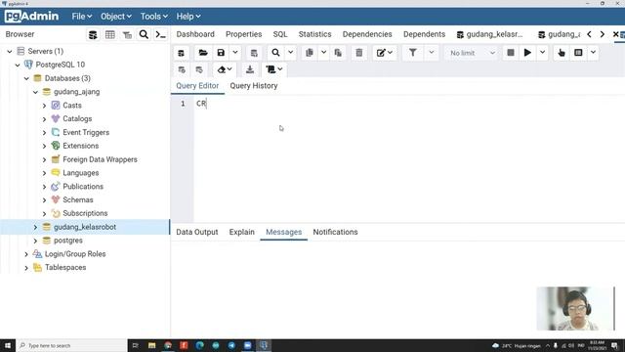Open the No limit rows dropdown
The image size is (625, 352).
pos(472,53)
